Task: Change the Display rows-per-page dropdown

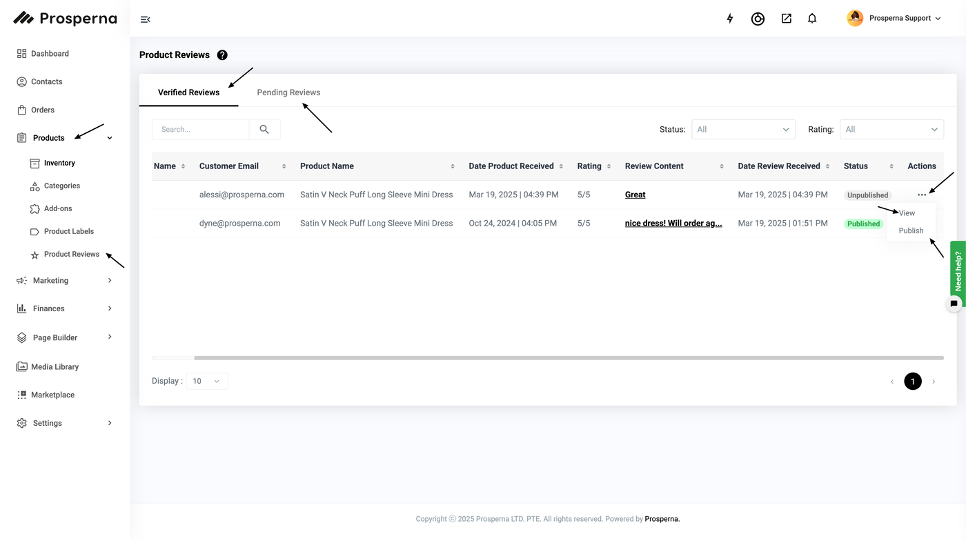Action: [206, 382]
